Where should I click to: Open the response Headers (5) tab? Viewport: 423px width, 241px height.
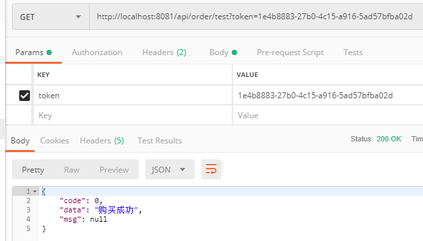102,141
